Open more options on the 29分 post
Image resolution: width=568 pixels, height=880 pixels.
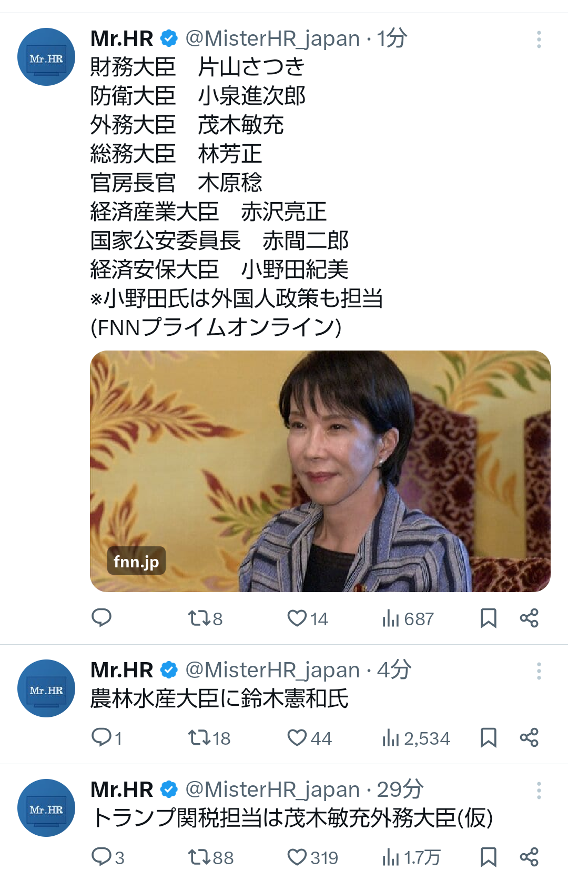pyautogui.click(x=539, y=791)
